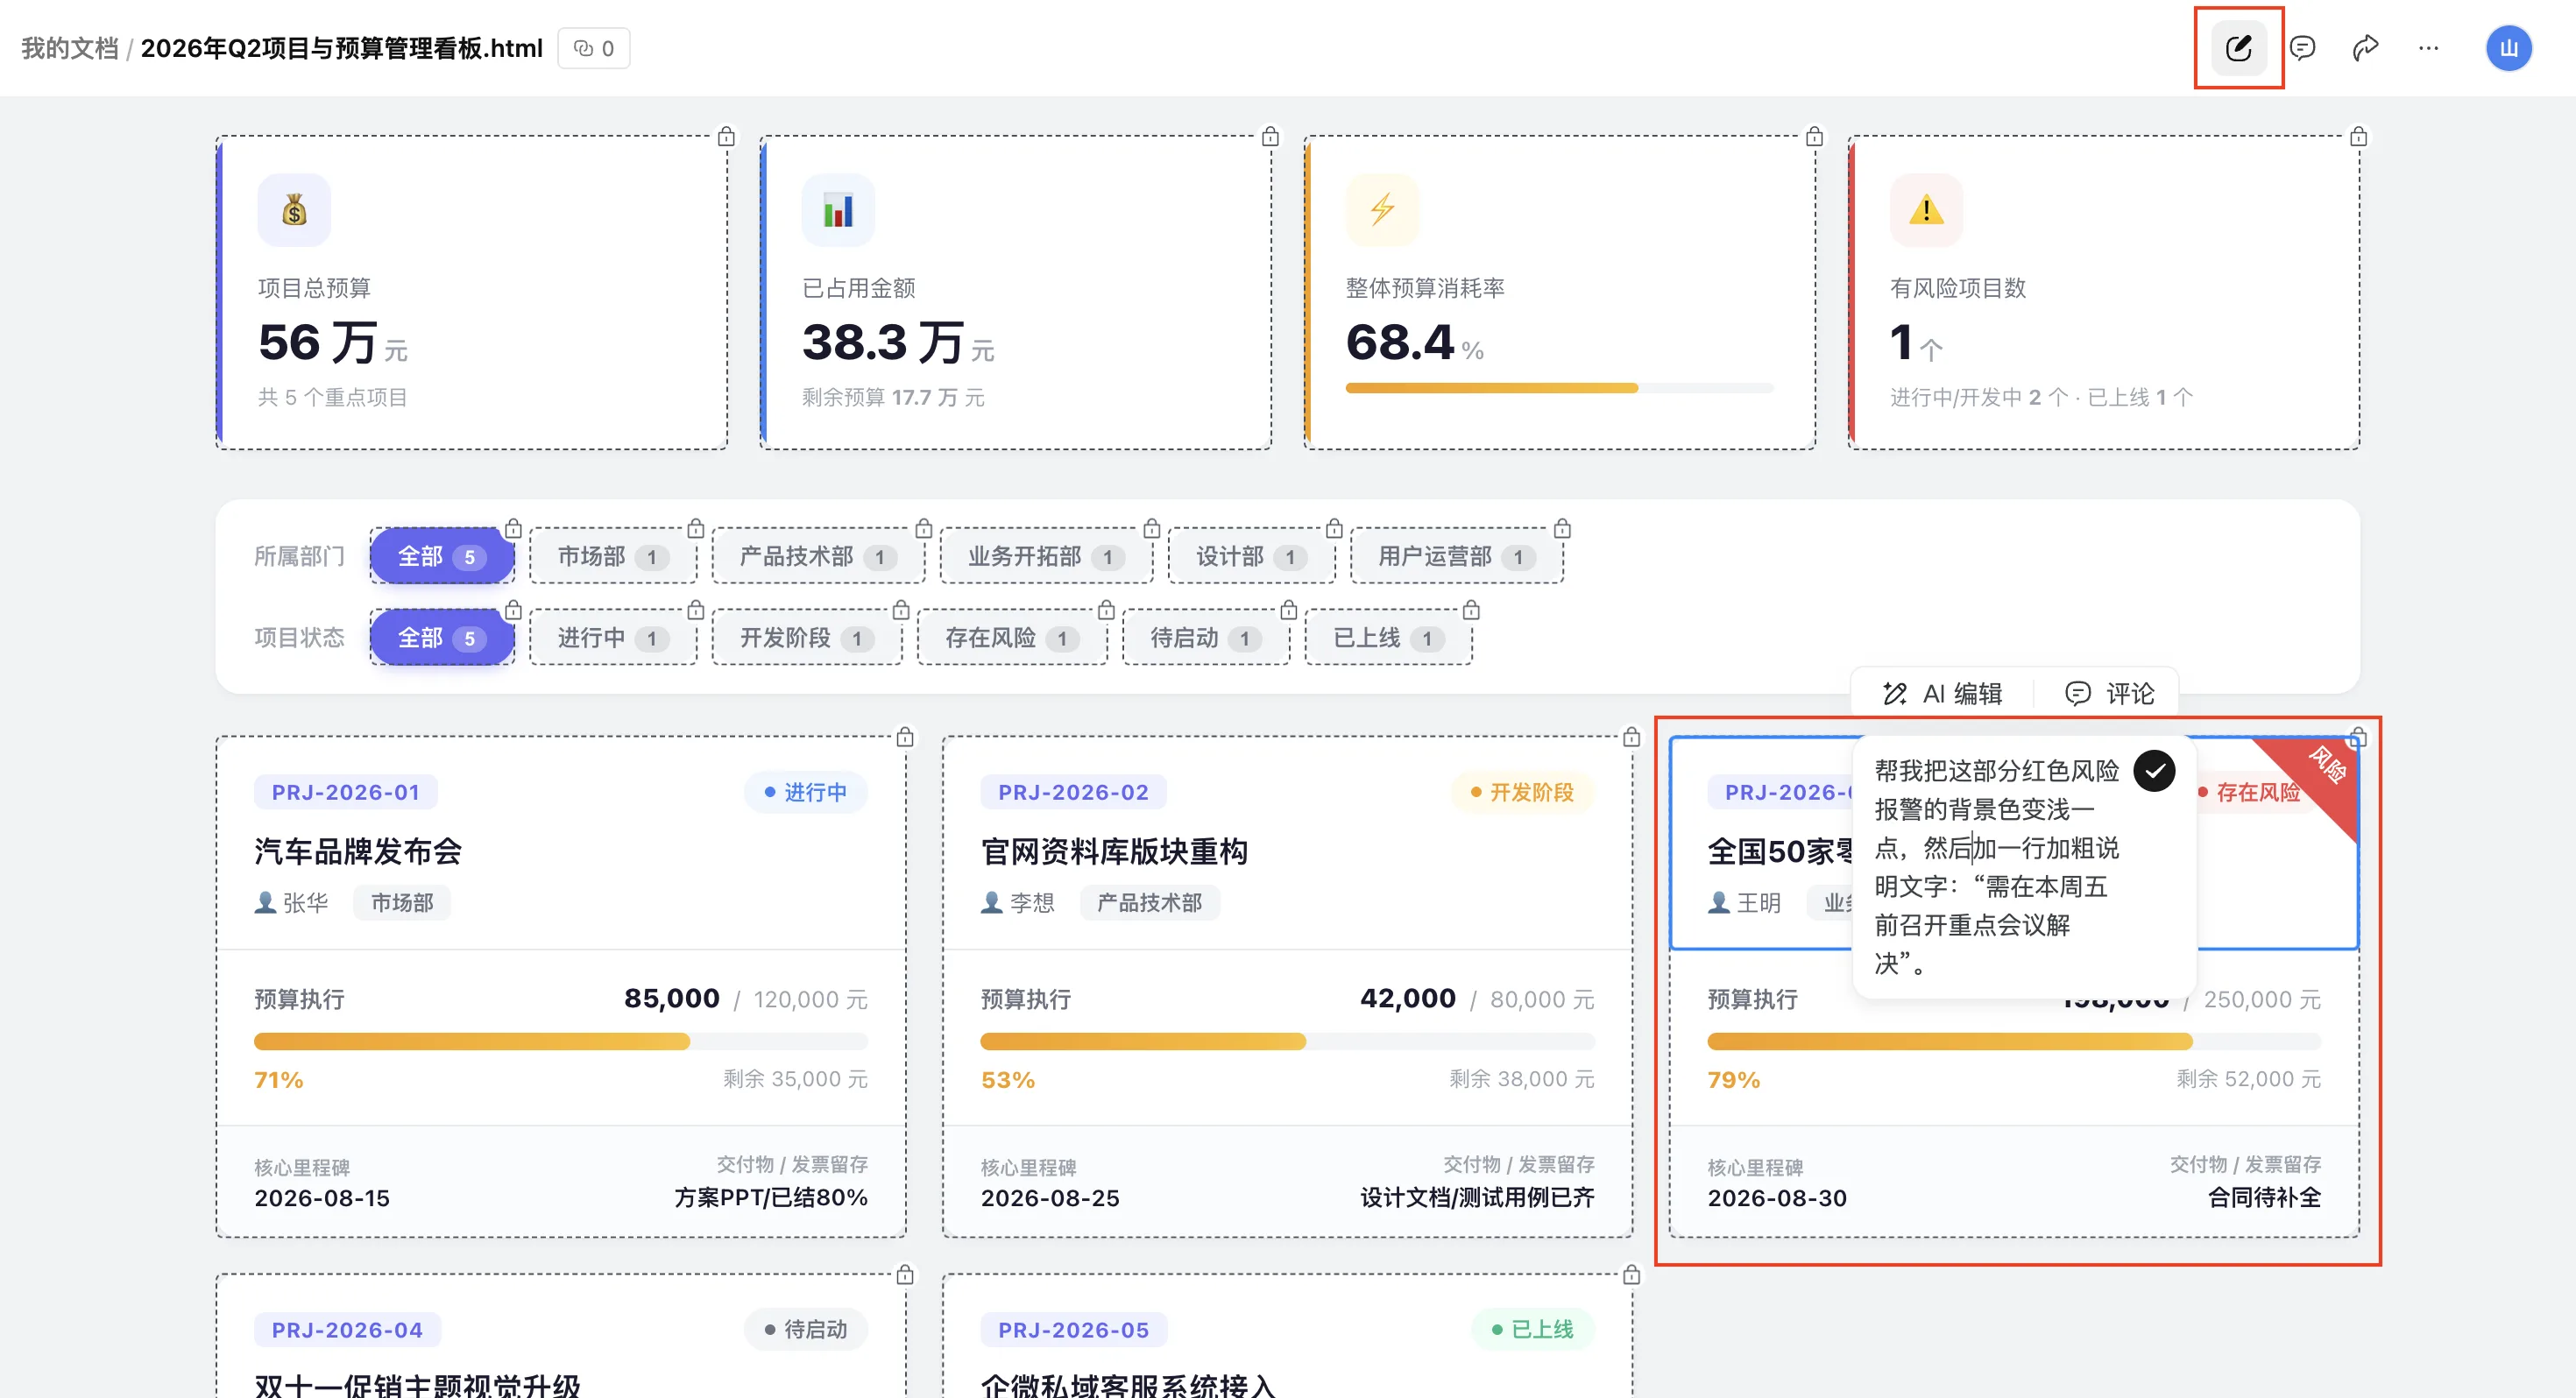The width and height of the screenshot is (2576, 1398).
Task: Go to 我的文档 breadcrumb
Action: 70,48
